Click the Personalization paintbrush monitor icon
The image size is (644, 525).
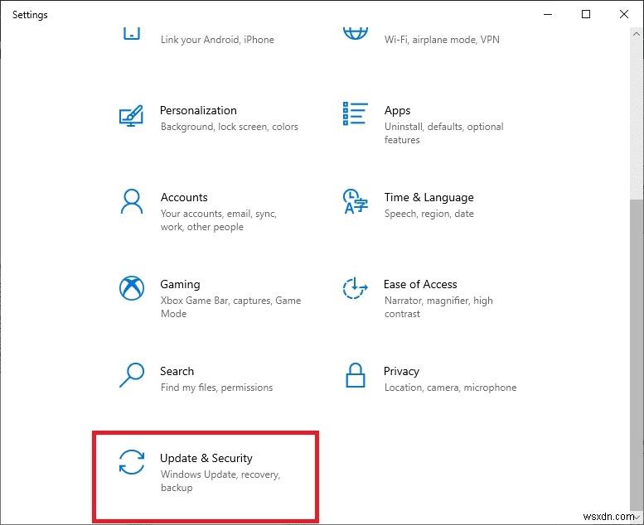tap(132, 115)
